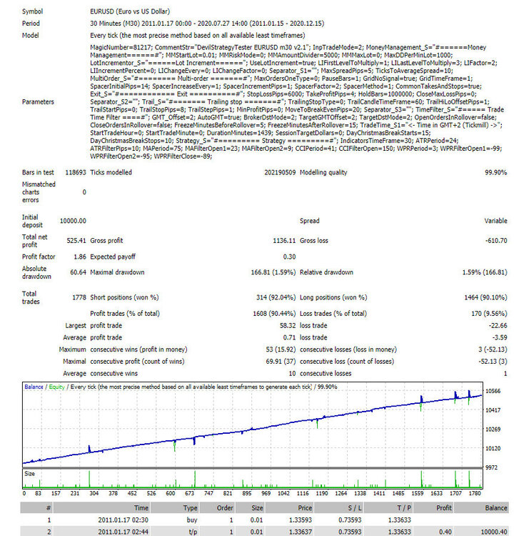The width and height of the screenshot is (519, 536).
Task: Click trade time 2011.01.17 02:30
Action: pyautogui.click(x=124, y=520)
